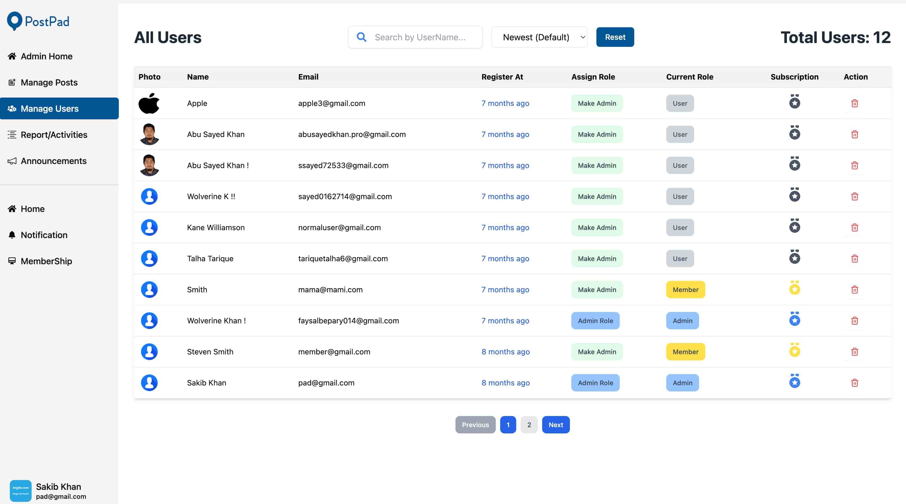Click Admin role badge for Sakib Khan row
The image size is (906, 504).
682,383
